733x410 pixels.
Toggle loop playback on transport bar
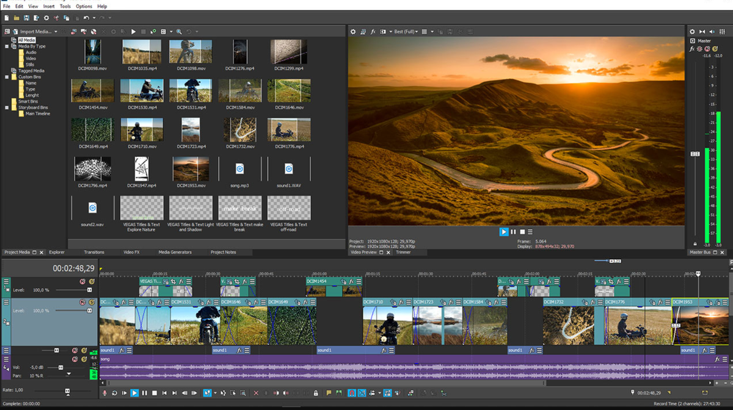114,393
